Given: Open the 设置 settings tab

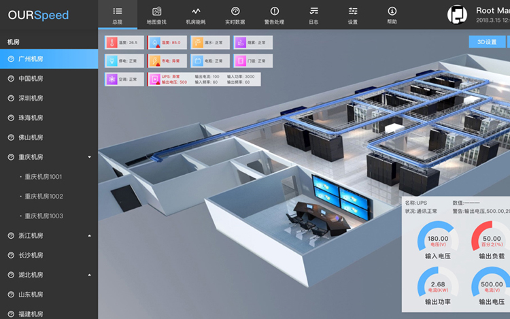Looking at the screenshot, I should point(353,14).
